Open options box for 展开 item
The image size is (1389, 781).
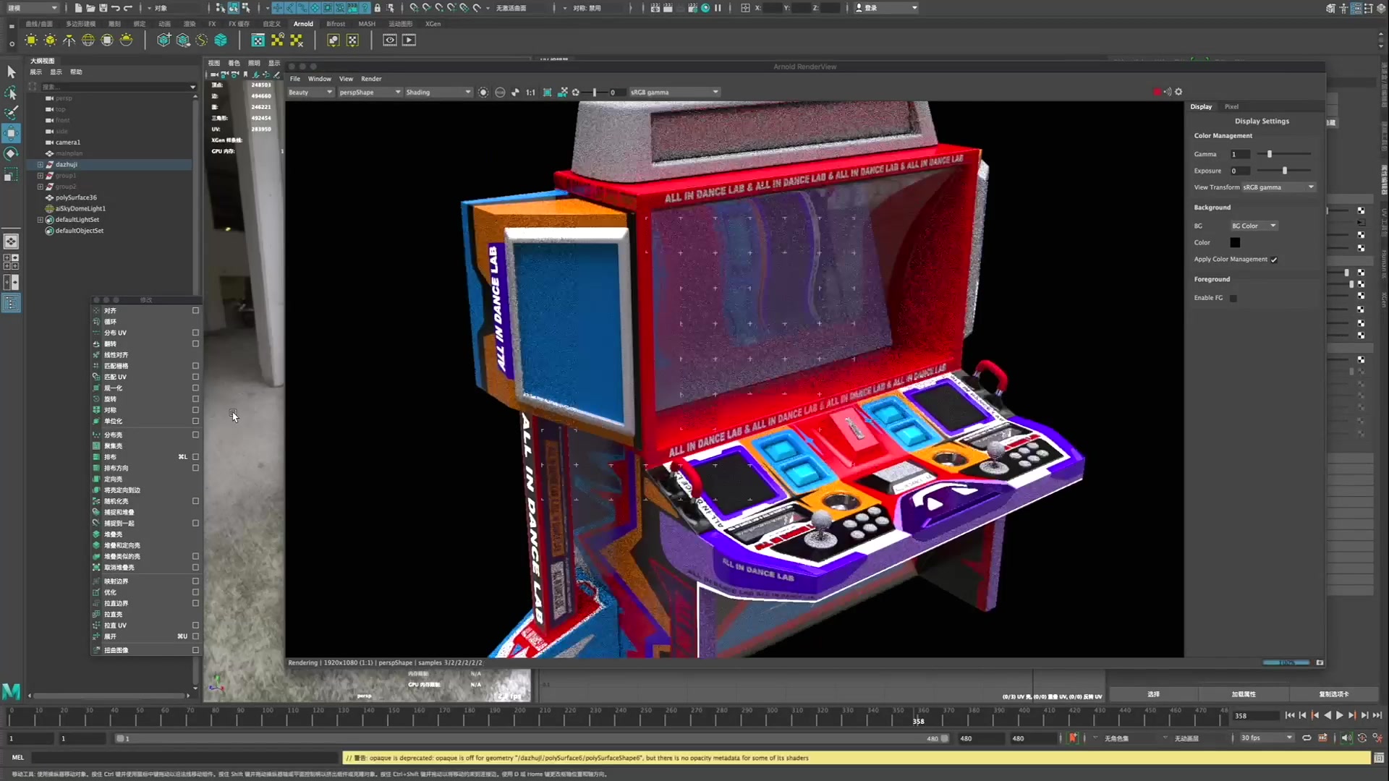[195, 636]
